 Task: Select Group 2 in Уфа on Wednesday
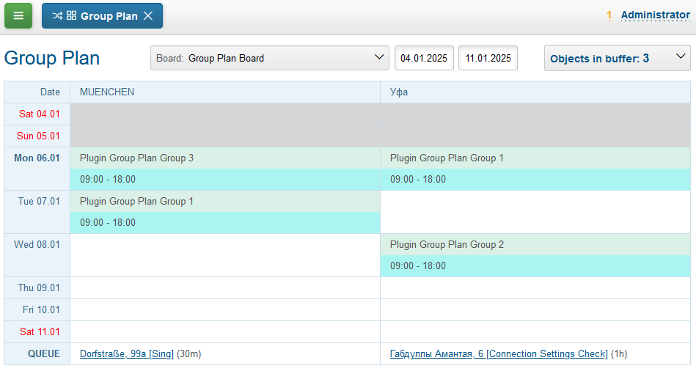coord(447,244)
